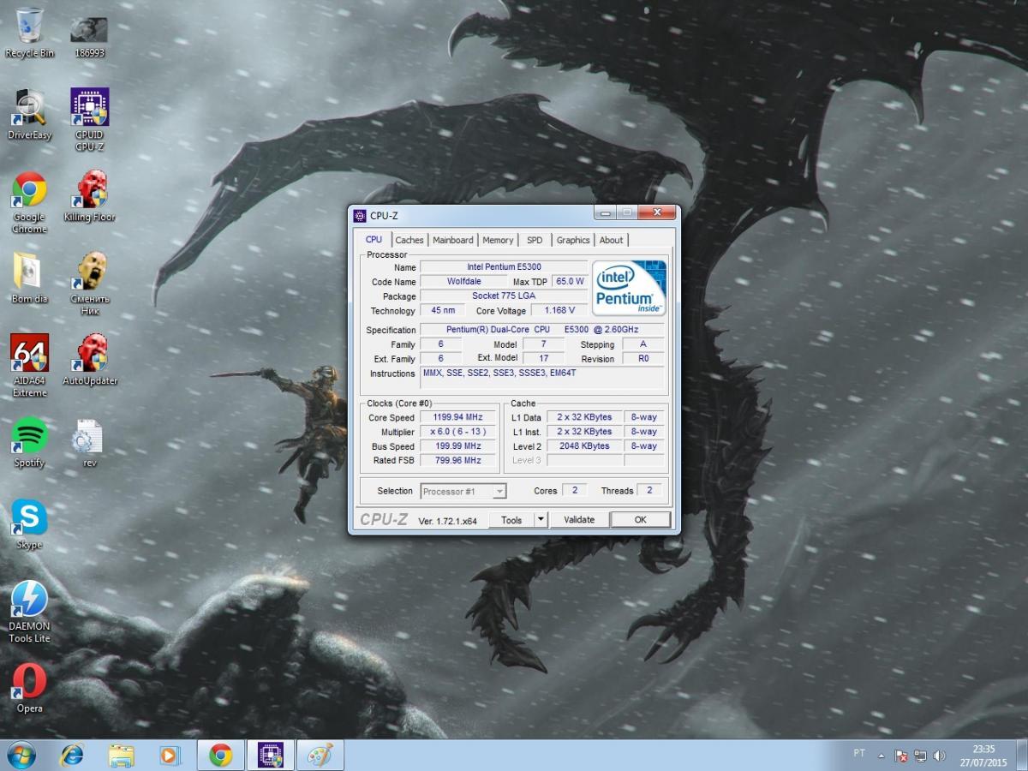Open the 186993 desktop image file
Image resolution: width=1028 pixels, height=771 pixels.
point(89,37)
